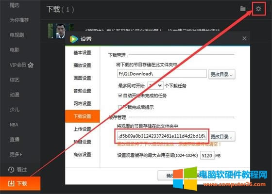Expand the simultaneous download tasks dropdown
This screenshot has width=272, height=194.
(155, 85)
